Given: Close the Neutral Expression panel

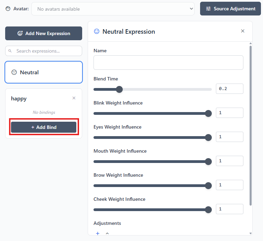Looking at the screenshot, I should click(x=243, y=31).
